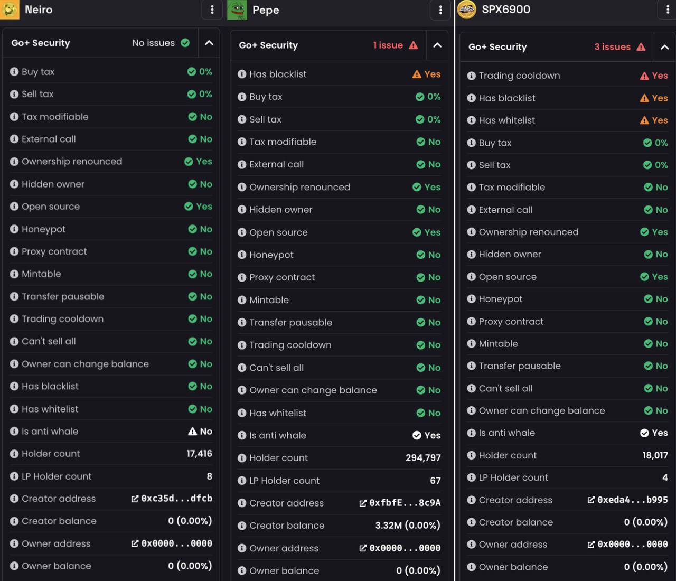Collapse the Neiro Go+ Security section
Image resolution: width=676 pixels, height=581 pixels.
point(209,43)
